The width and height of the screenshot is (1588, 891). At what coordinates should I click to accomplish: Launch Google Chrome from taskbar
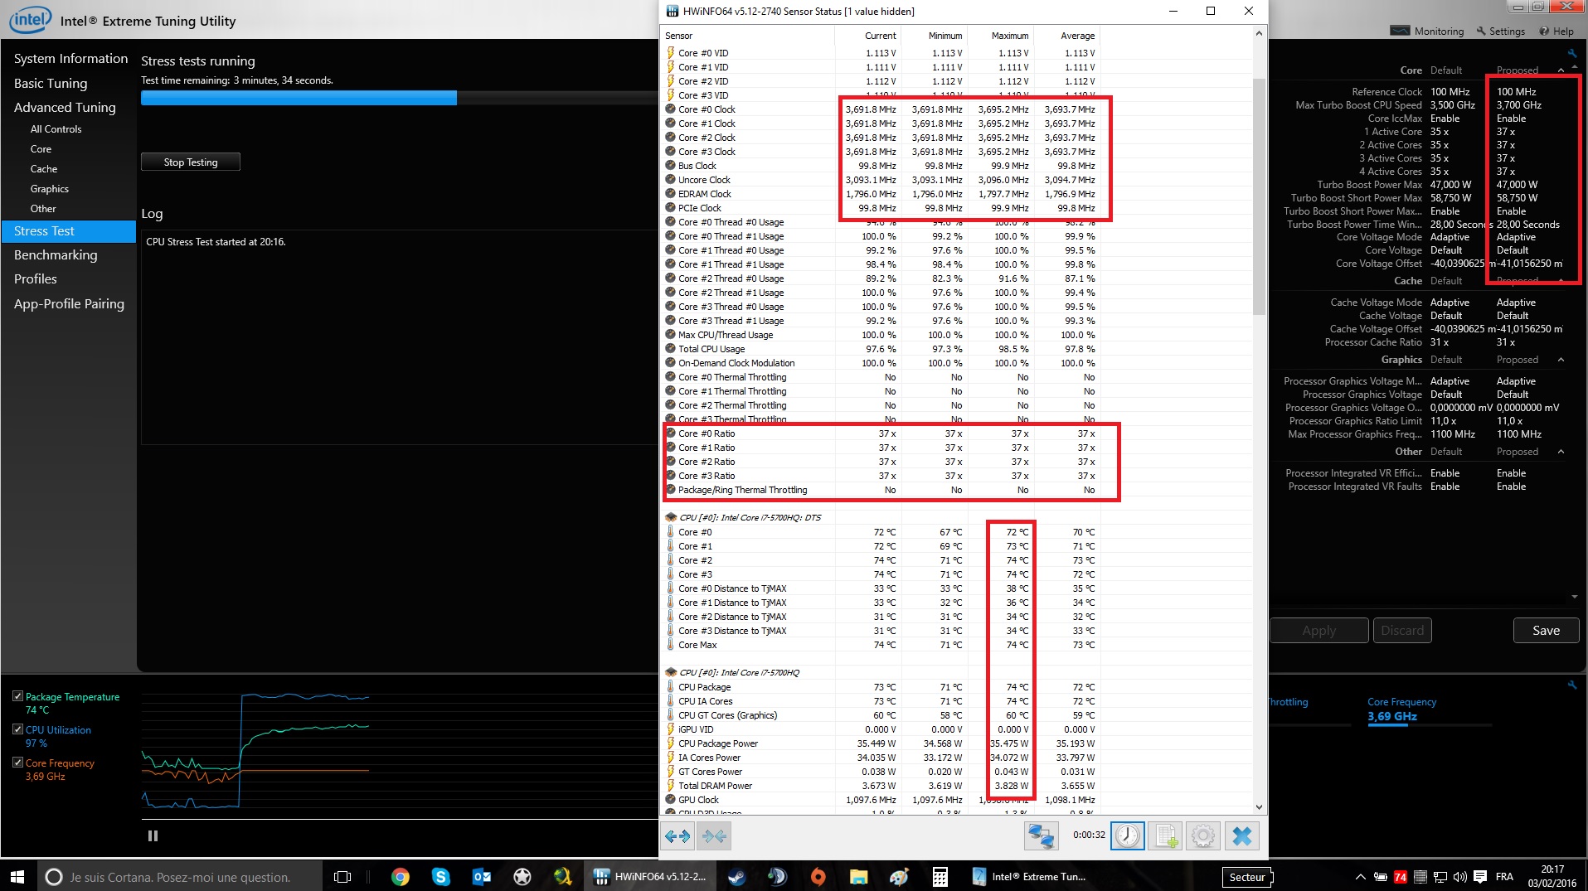(401, 876)
